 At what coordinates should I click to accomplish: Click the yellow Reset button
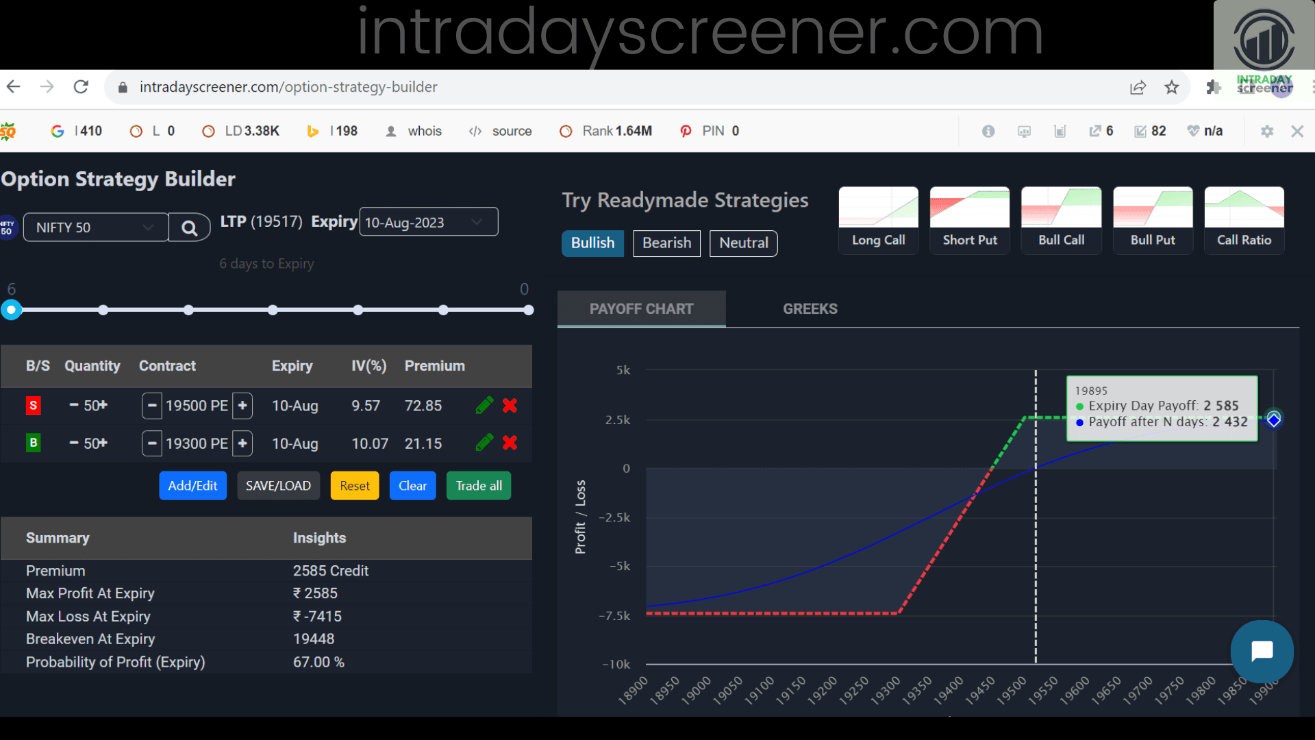pyautogui.click(x=355, y=486)
